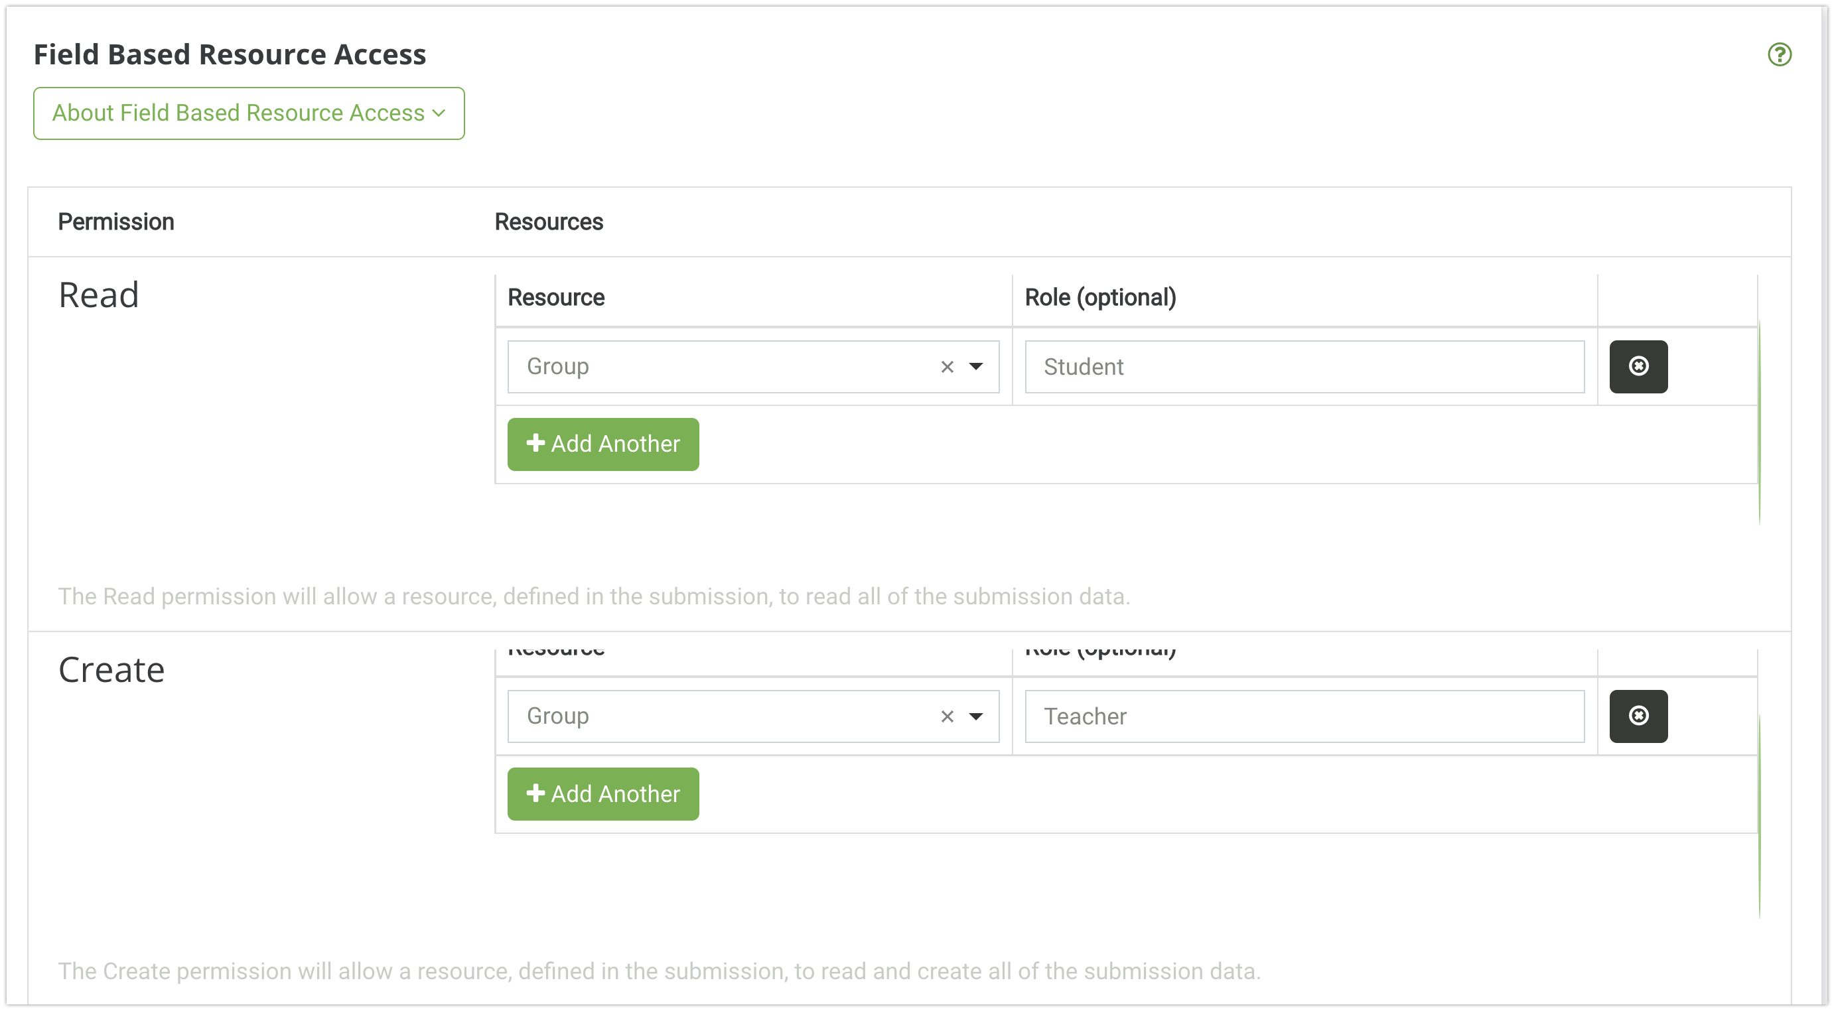Click the Group select box in Read row
The width and height of the screenshot is (1834, 1011).
719,367
